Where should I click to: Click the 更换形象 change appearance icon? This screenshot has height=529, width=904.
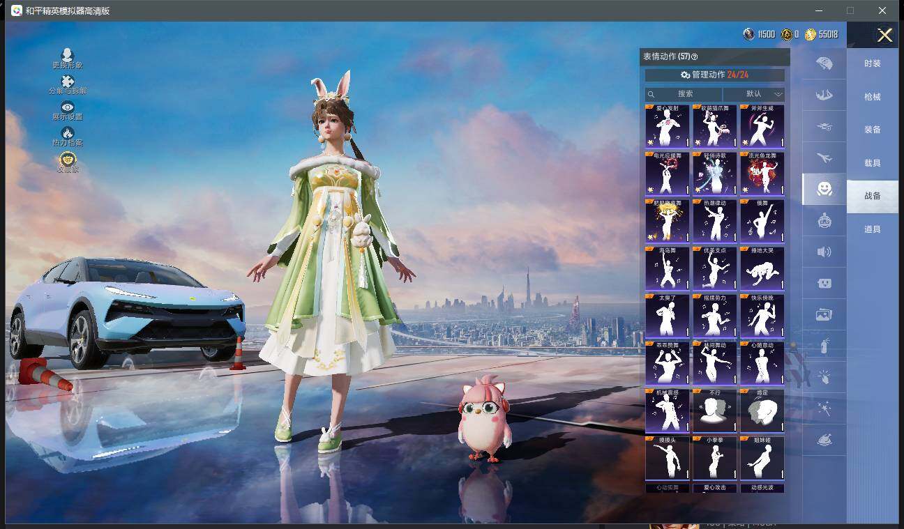pyautogui.click(x=68, y=55)
